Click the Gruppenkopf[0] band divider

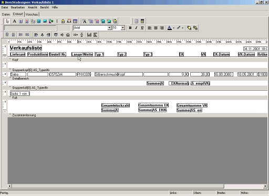tap(138, 70)
